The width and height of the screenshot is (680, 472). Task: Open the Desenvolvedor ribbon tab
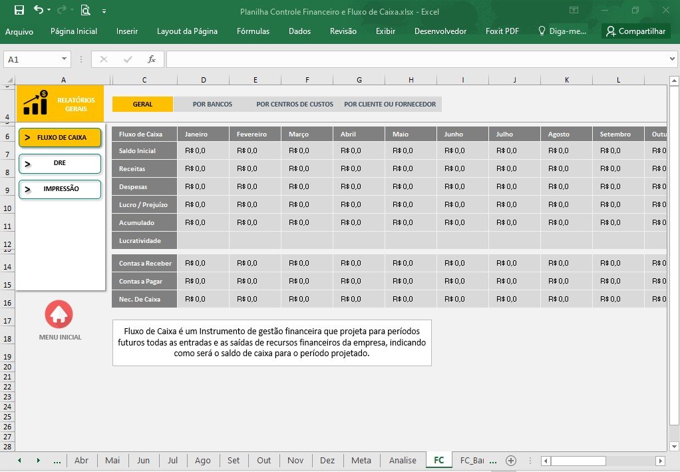(440, 31)
